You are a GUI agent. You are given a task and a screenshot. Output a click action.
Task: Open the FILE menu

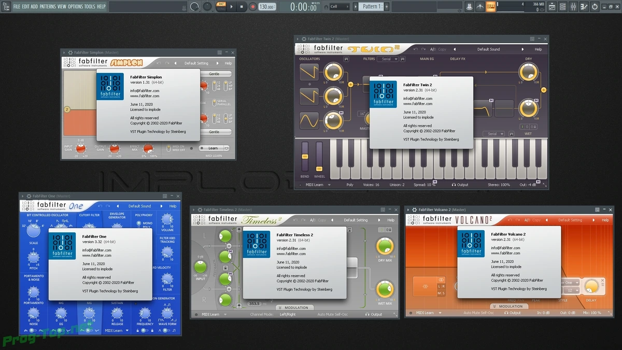click(x=17, y=7)
